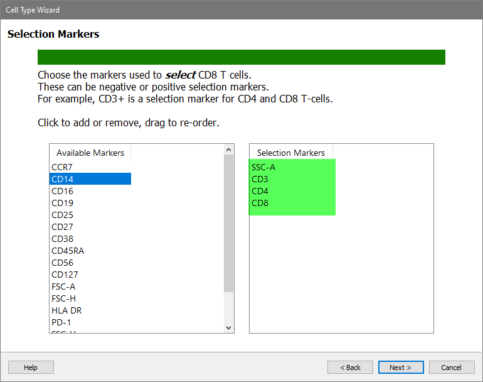Select the highlighted CD14 marker
483x382 pixels.
click(62, 179)
